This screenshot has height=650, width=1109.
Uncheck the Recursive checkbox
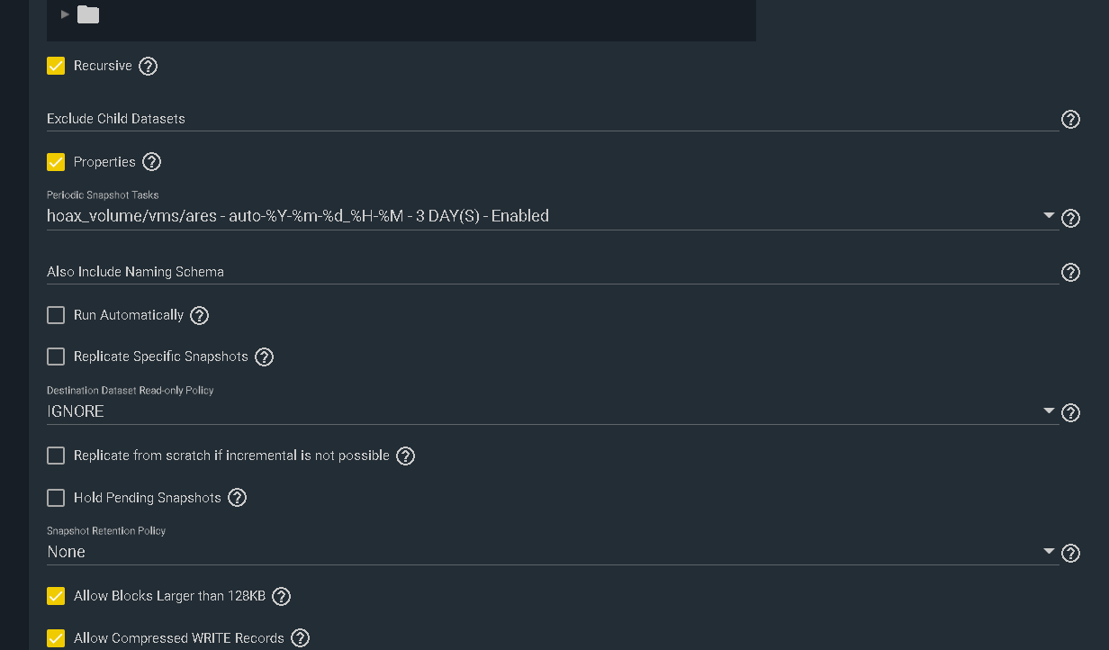click(x=56, y=66)
